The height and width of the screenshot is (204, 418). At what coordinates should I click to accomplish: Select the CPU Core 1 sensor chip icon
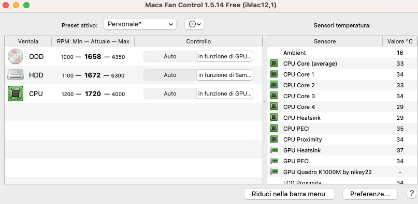pos(274,74)
